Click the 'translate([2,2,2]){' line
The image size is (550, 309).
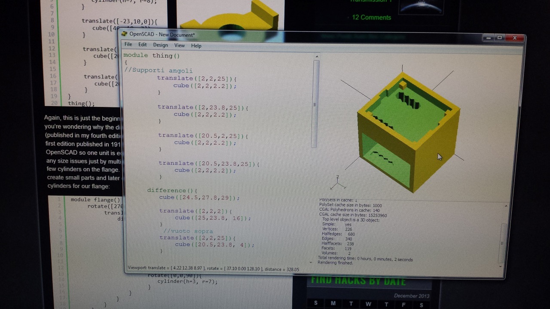coord(196,211)
